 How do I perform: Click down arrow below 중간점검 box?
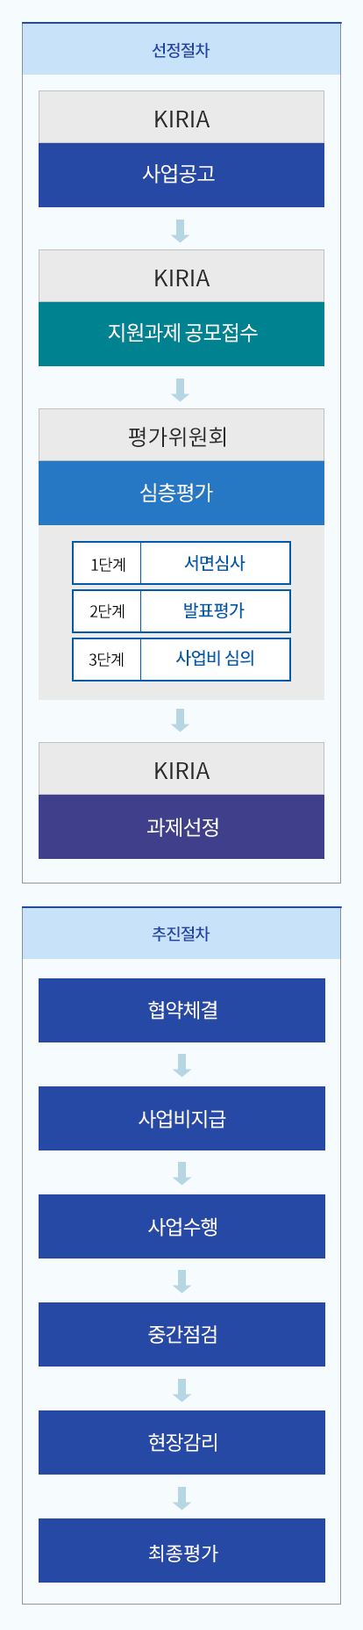click(181, 1389)
